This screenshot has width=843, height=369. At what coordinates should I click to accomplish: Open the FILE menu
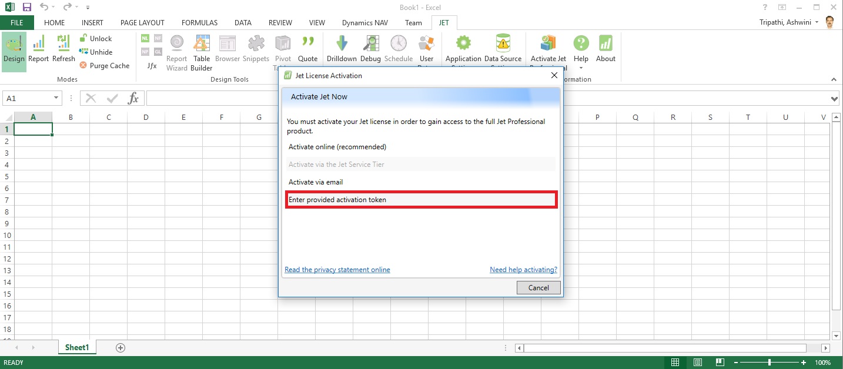(17, 23)
